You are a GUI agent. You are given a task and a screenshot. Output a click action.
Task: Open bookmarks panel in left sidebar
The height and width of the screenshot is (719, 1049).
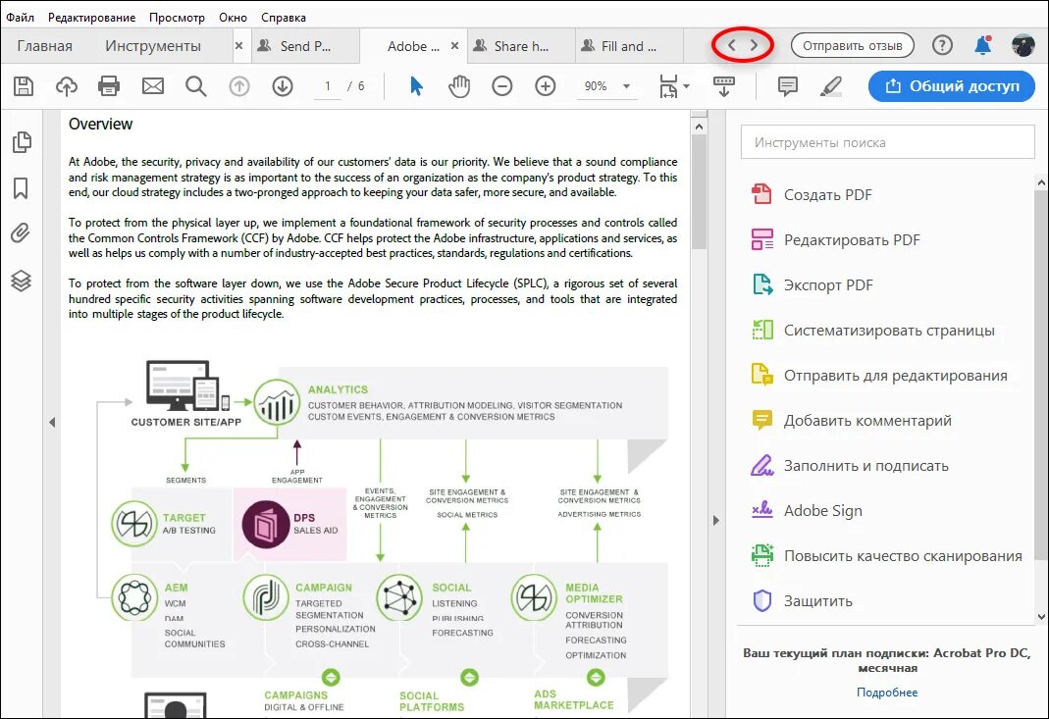click(x=21, y=188)
